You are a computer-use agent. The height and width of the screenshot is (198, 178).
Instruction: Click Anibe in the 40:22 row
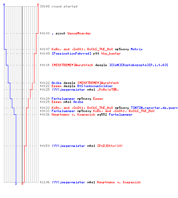[x=57, y=83]
